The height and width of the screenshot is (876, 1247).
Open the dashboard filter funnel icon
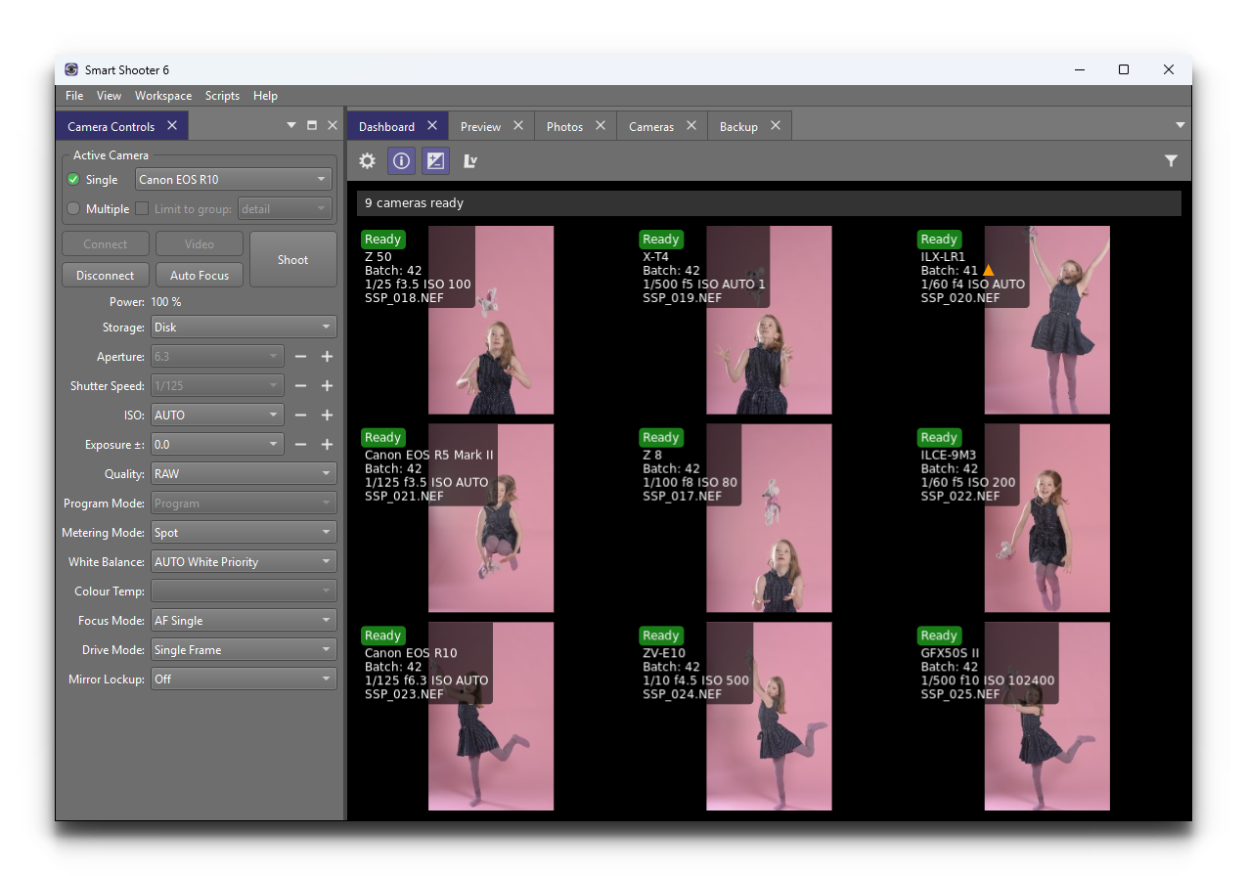[1171, 161]
